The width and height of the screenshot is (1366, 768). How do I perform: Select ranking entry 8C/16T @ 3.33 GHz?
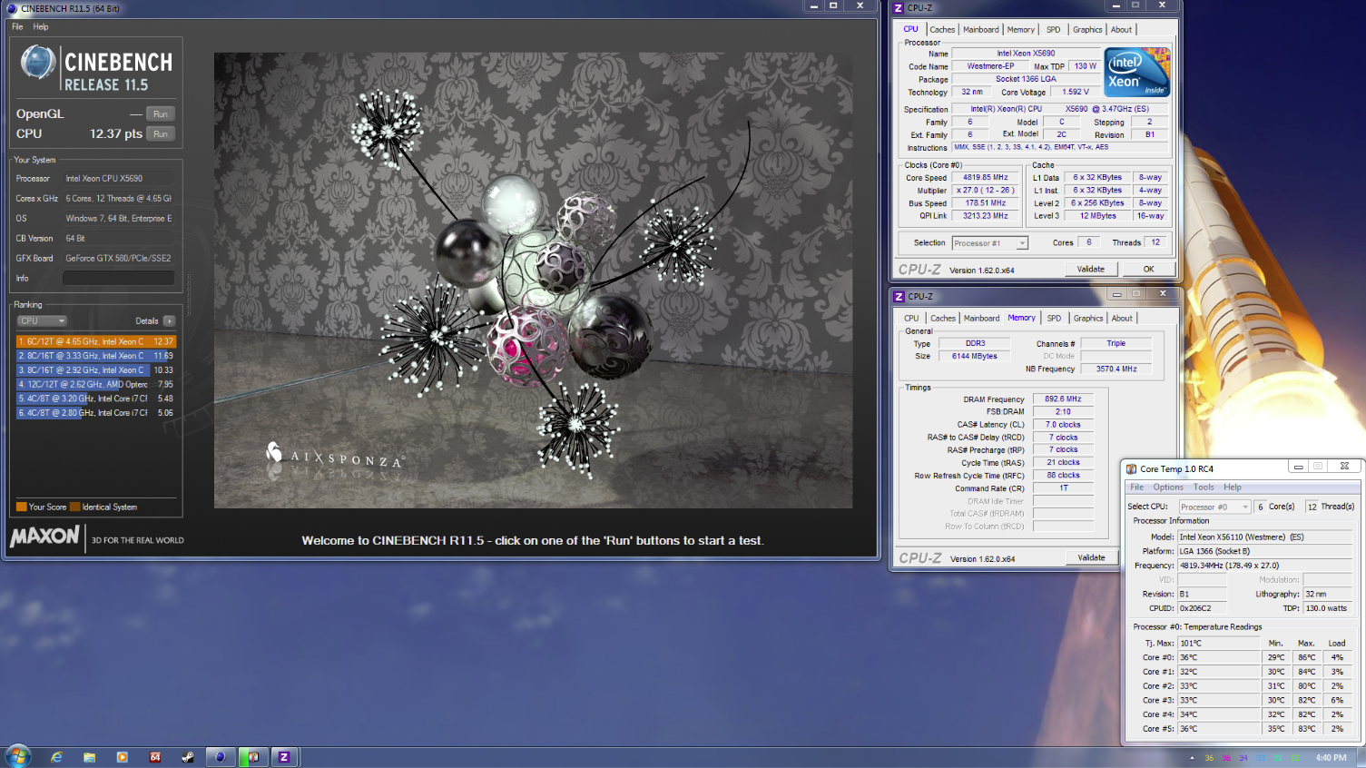pyautogui.click(x=95, y=356)
